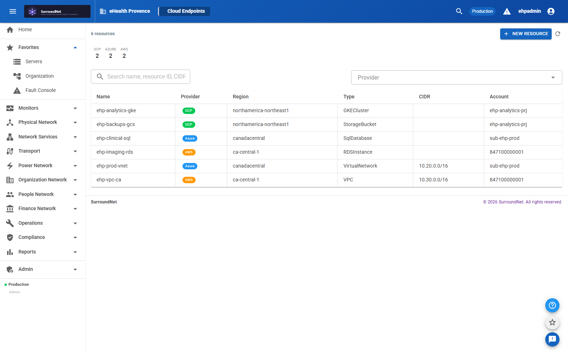The image size is (568, 355).
Task: Expand the Reports menu
Action: pyautogui.click(x=43, y=252)
